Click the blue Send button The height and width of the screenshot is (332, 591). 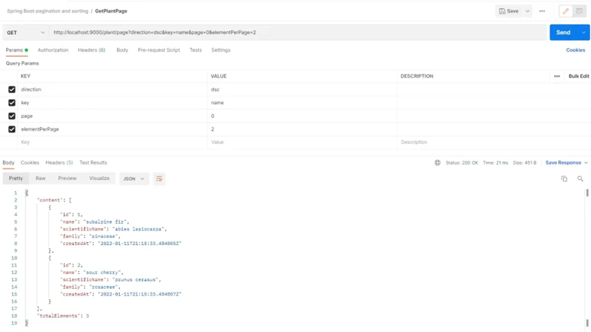tap(563, 32)
